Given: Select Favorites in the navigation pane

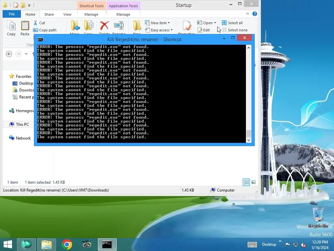Looking at the screenshot, I should tap(21, 76).
